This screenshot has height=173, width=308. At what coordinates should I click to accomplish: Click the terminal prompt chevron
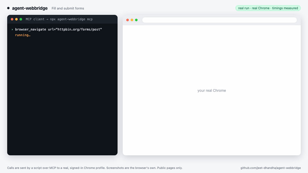12,29
